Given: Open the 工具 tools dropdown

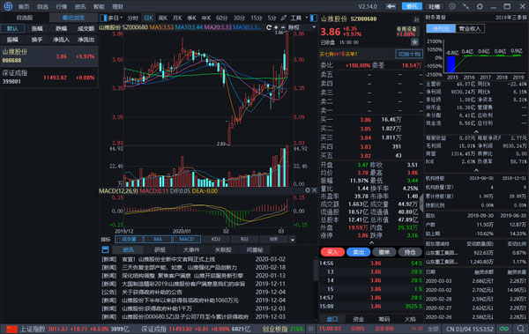Looking at the screenshot, I should coord(299,18).
